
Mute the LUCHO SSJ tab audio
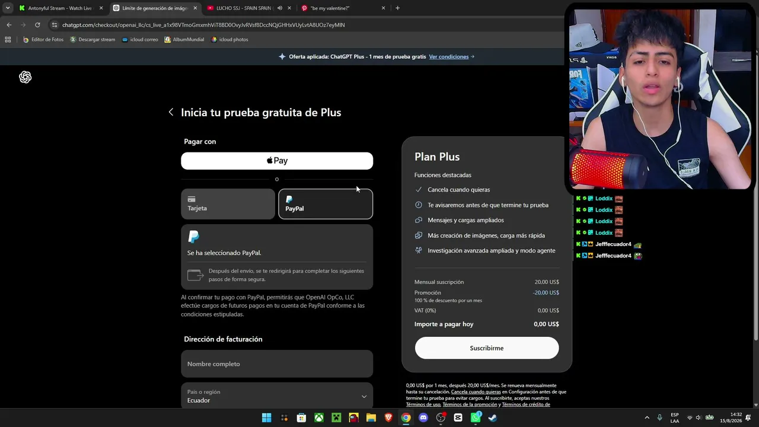coord(279,8)
